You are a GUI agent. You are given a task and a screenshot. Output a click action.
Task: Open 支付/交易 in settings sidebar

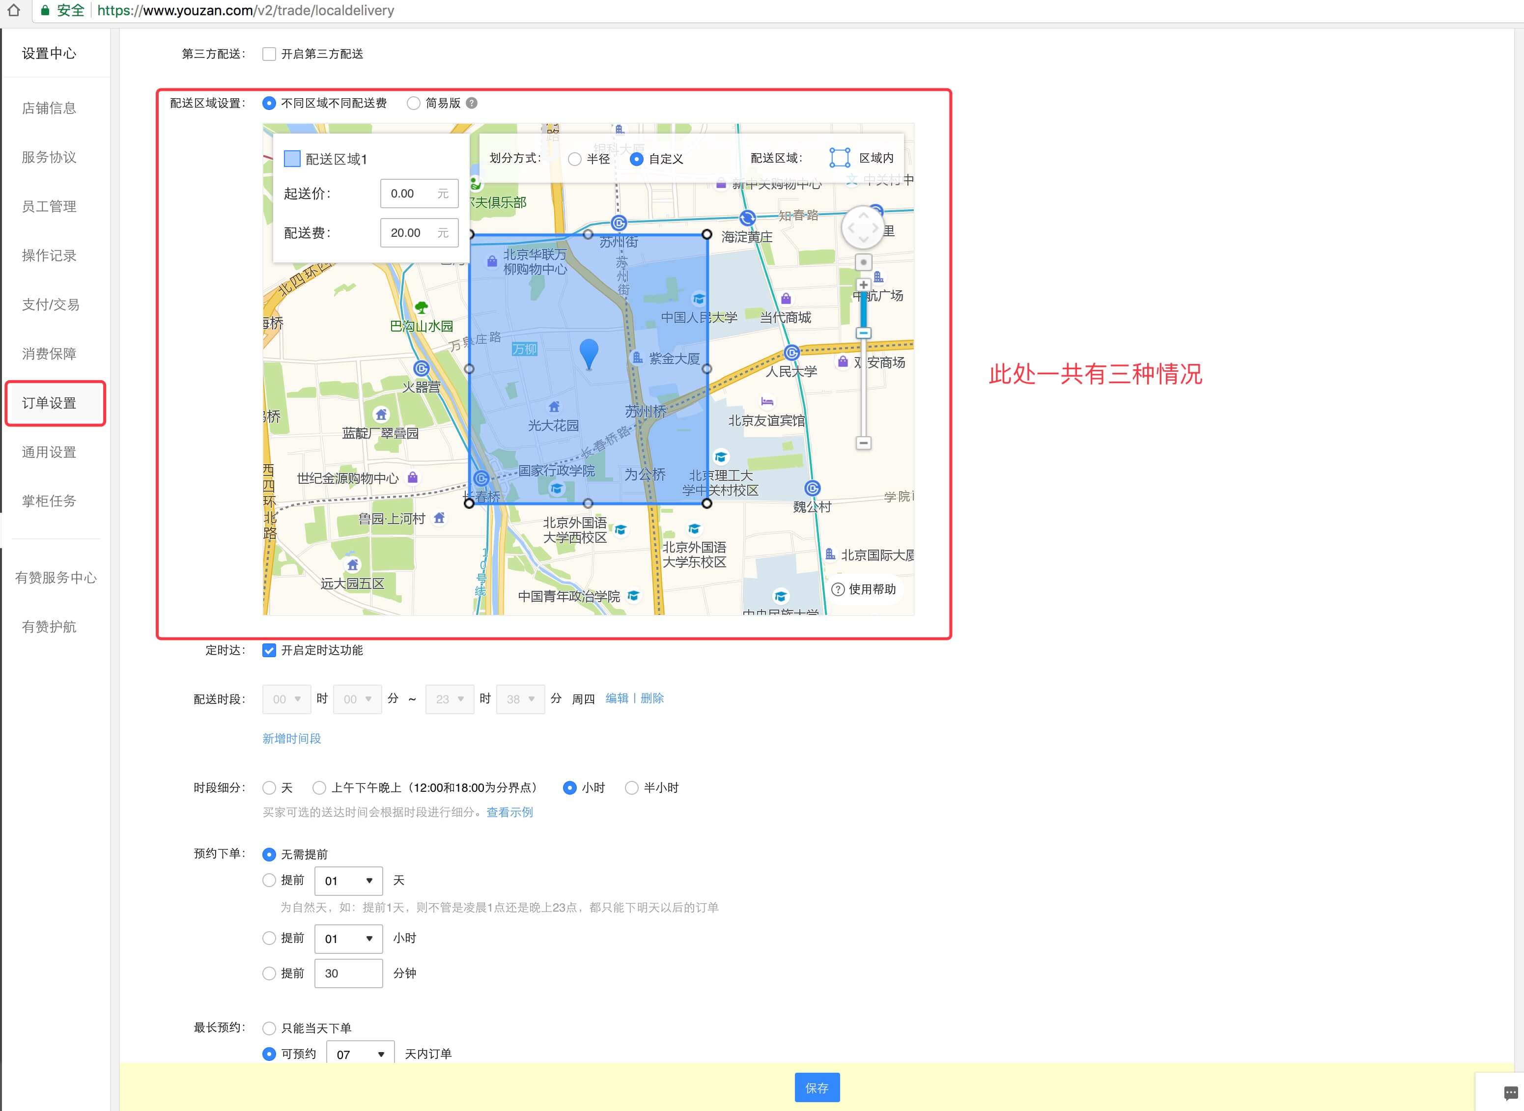[51, 305]
